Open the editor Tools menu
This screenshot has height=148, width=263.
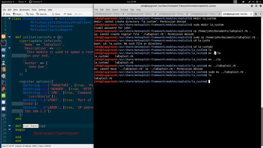(34, 10)
